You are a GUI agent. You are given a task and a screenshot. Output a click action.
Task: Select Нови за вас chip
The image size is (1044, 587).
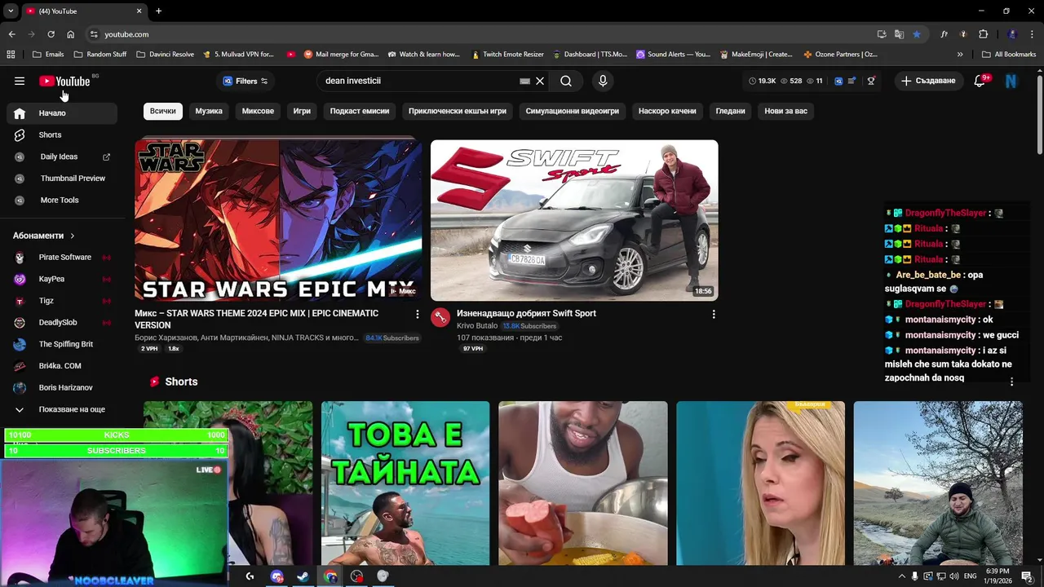[785, 111]
